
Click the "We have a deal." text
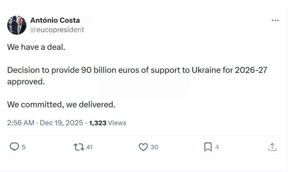pyautogui.click(x=36, y=46)
